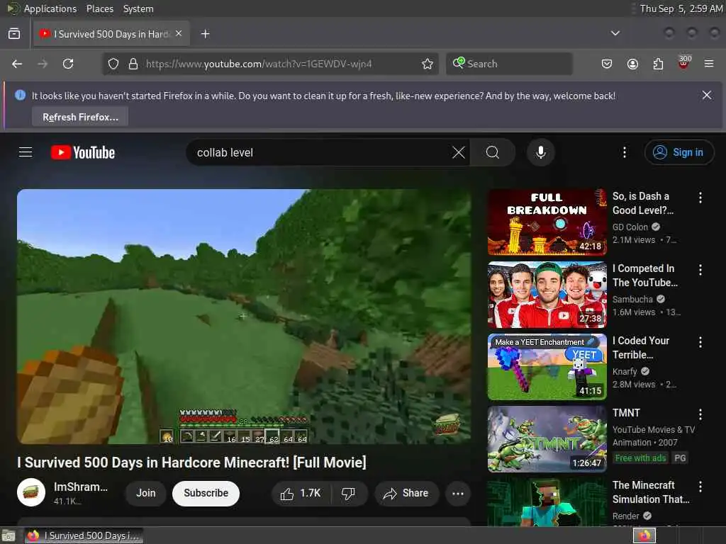Screen dimensions: 726x544
Task: Click the Sign in button
Action: click(x=679, y=152)
